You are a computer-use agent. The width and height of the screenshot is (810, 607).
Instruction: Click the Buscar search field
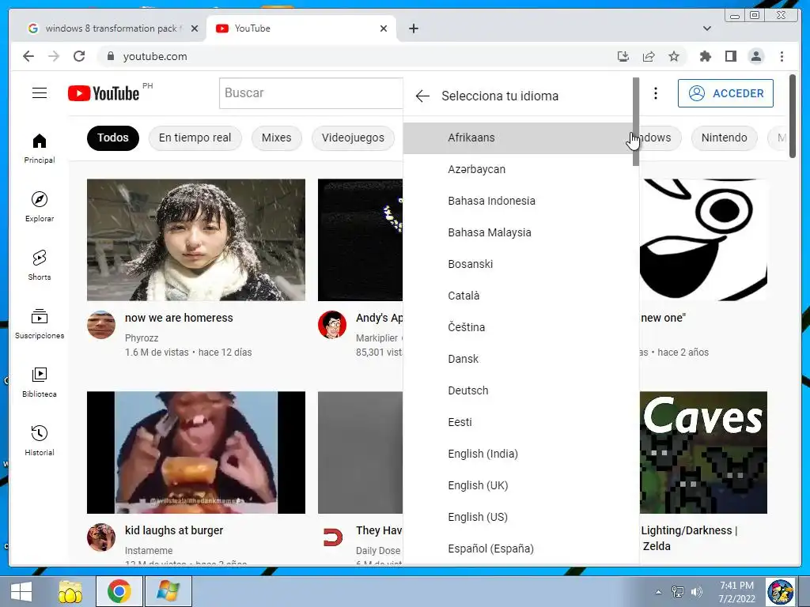pos(311,93)
